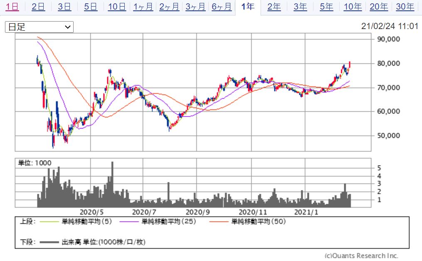Click the Quants Research Inc. copyright text
Image resolution: width=422 pixels, height=261 pixels.
click(361, 256)
